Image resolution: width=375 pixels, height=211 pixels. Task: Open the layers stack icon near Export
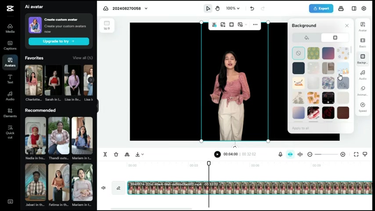click(x=341, y=9)
